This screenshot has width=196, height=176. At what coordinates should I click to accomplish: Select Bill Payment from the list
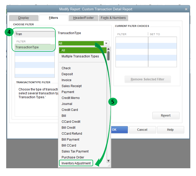(70, 140)
